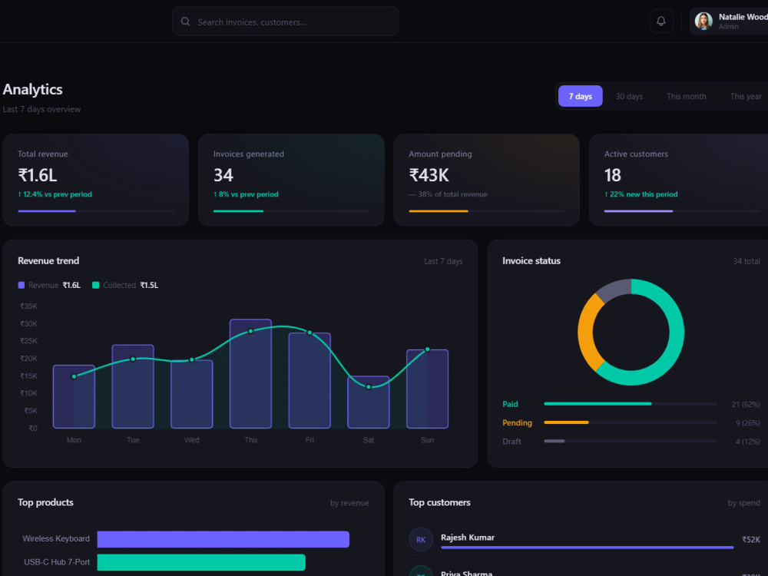
Task: Click the Friday revenue bar
Action: pyautogui.click(x=310, y=381)
